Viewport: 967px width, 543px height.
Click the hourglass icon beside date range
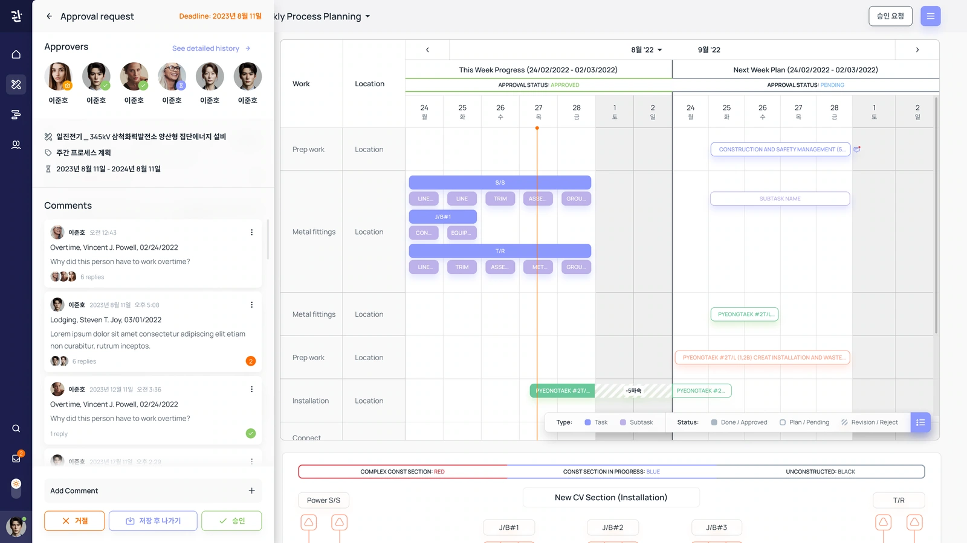[48, 169]
